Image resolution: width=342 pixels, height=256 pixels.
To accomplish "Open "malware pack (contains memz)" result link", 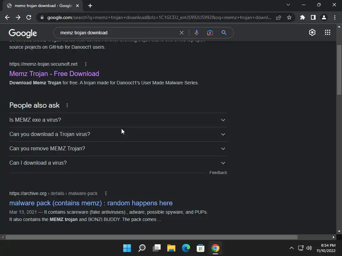I will 91,203.
